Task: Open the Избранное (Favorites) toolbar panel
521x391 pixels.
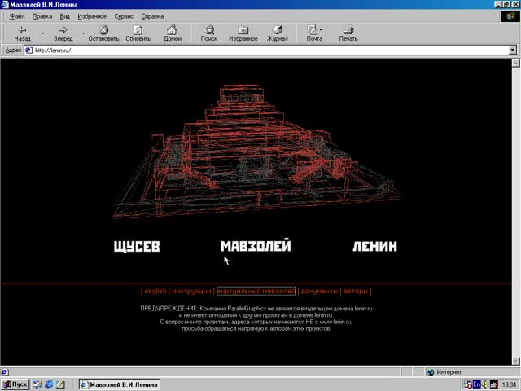Action: pyautogui.click(x=243, y=33)
